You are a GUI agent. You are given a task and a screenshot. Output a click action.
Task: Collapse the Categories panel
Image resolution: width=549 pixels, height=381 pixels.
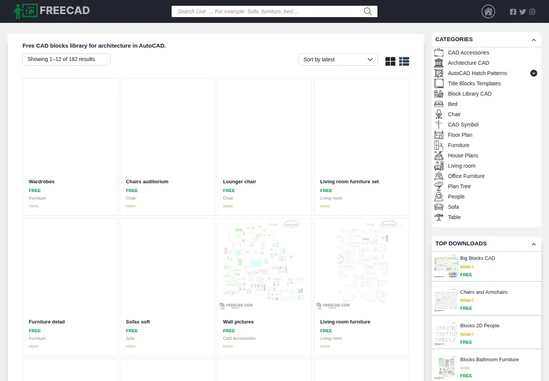(x=534, y=40)
